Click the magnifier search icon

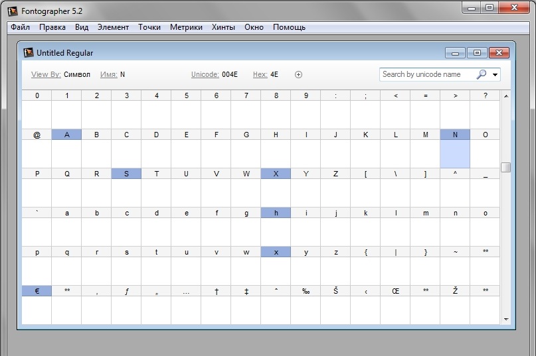(482, 74)
